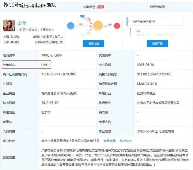This screenshot has height=170, width=193.
Task: Click the partial blue node atop graph
Action: (x=82, y=16)
